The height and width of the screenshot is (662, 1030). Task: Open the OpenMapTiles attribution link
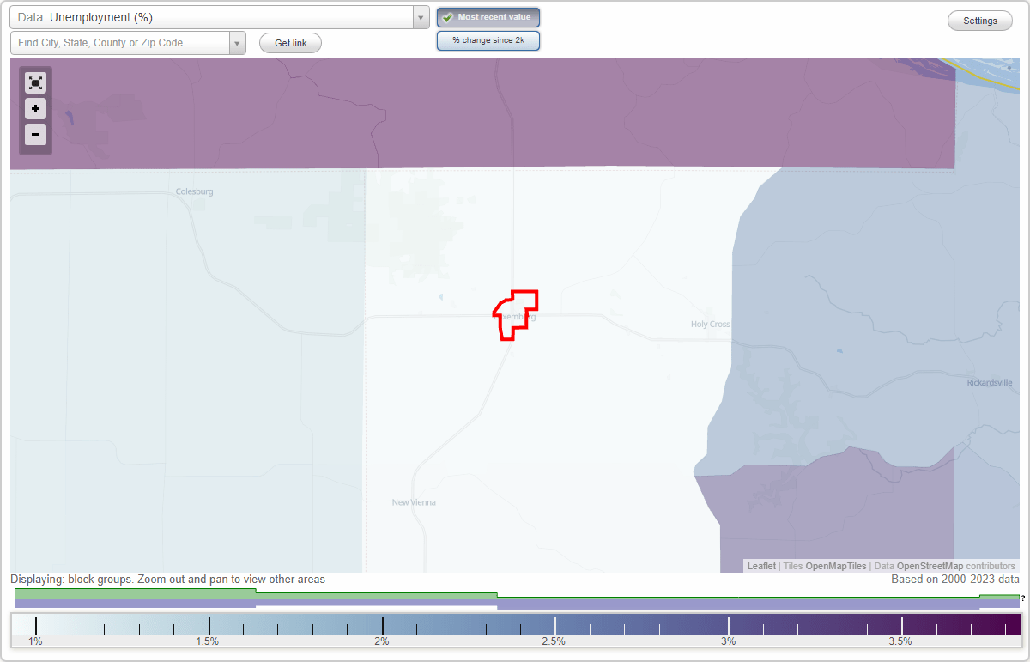[x=835, y=566]
